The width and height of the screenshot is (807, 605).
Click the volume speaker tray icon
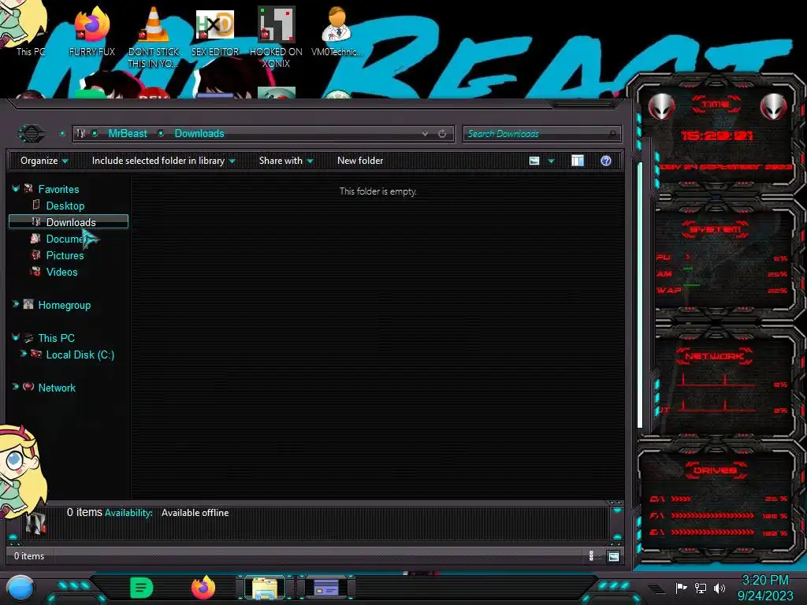(x=720, y=588)
